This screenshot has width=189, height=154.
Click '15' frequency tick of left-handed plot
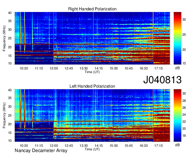coord(10,133)
